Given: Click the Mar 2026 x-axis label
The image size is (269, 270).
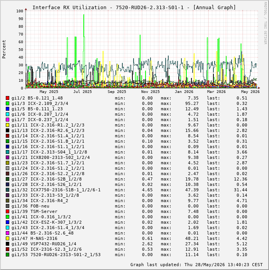Looking at the screenshot, I should pyautogui.click(x=216, y=92).
